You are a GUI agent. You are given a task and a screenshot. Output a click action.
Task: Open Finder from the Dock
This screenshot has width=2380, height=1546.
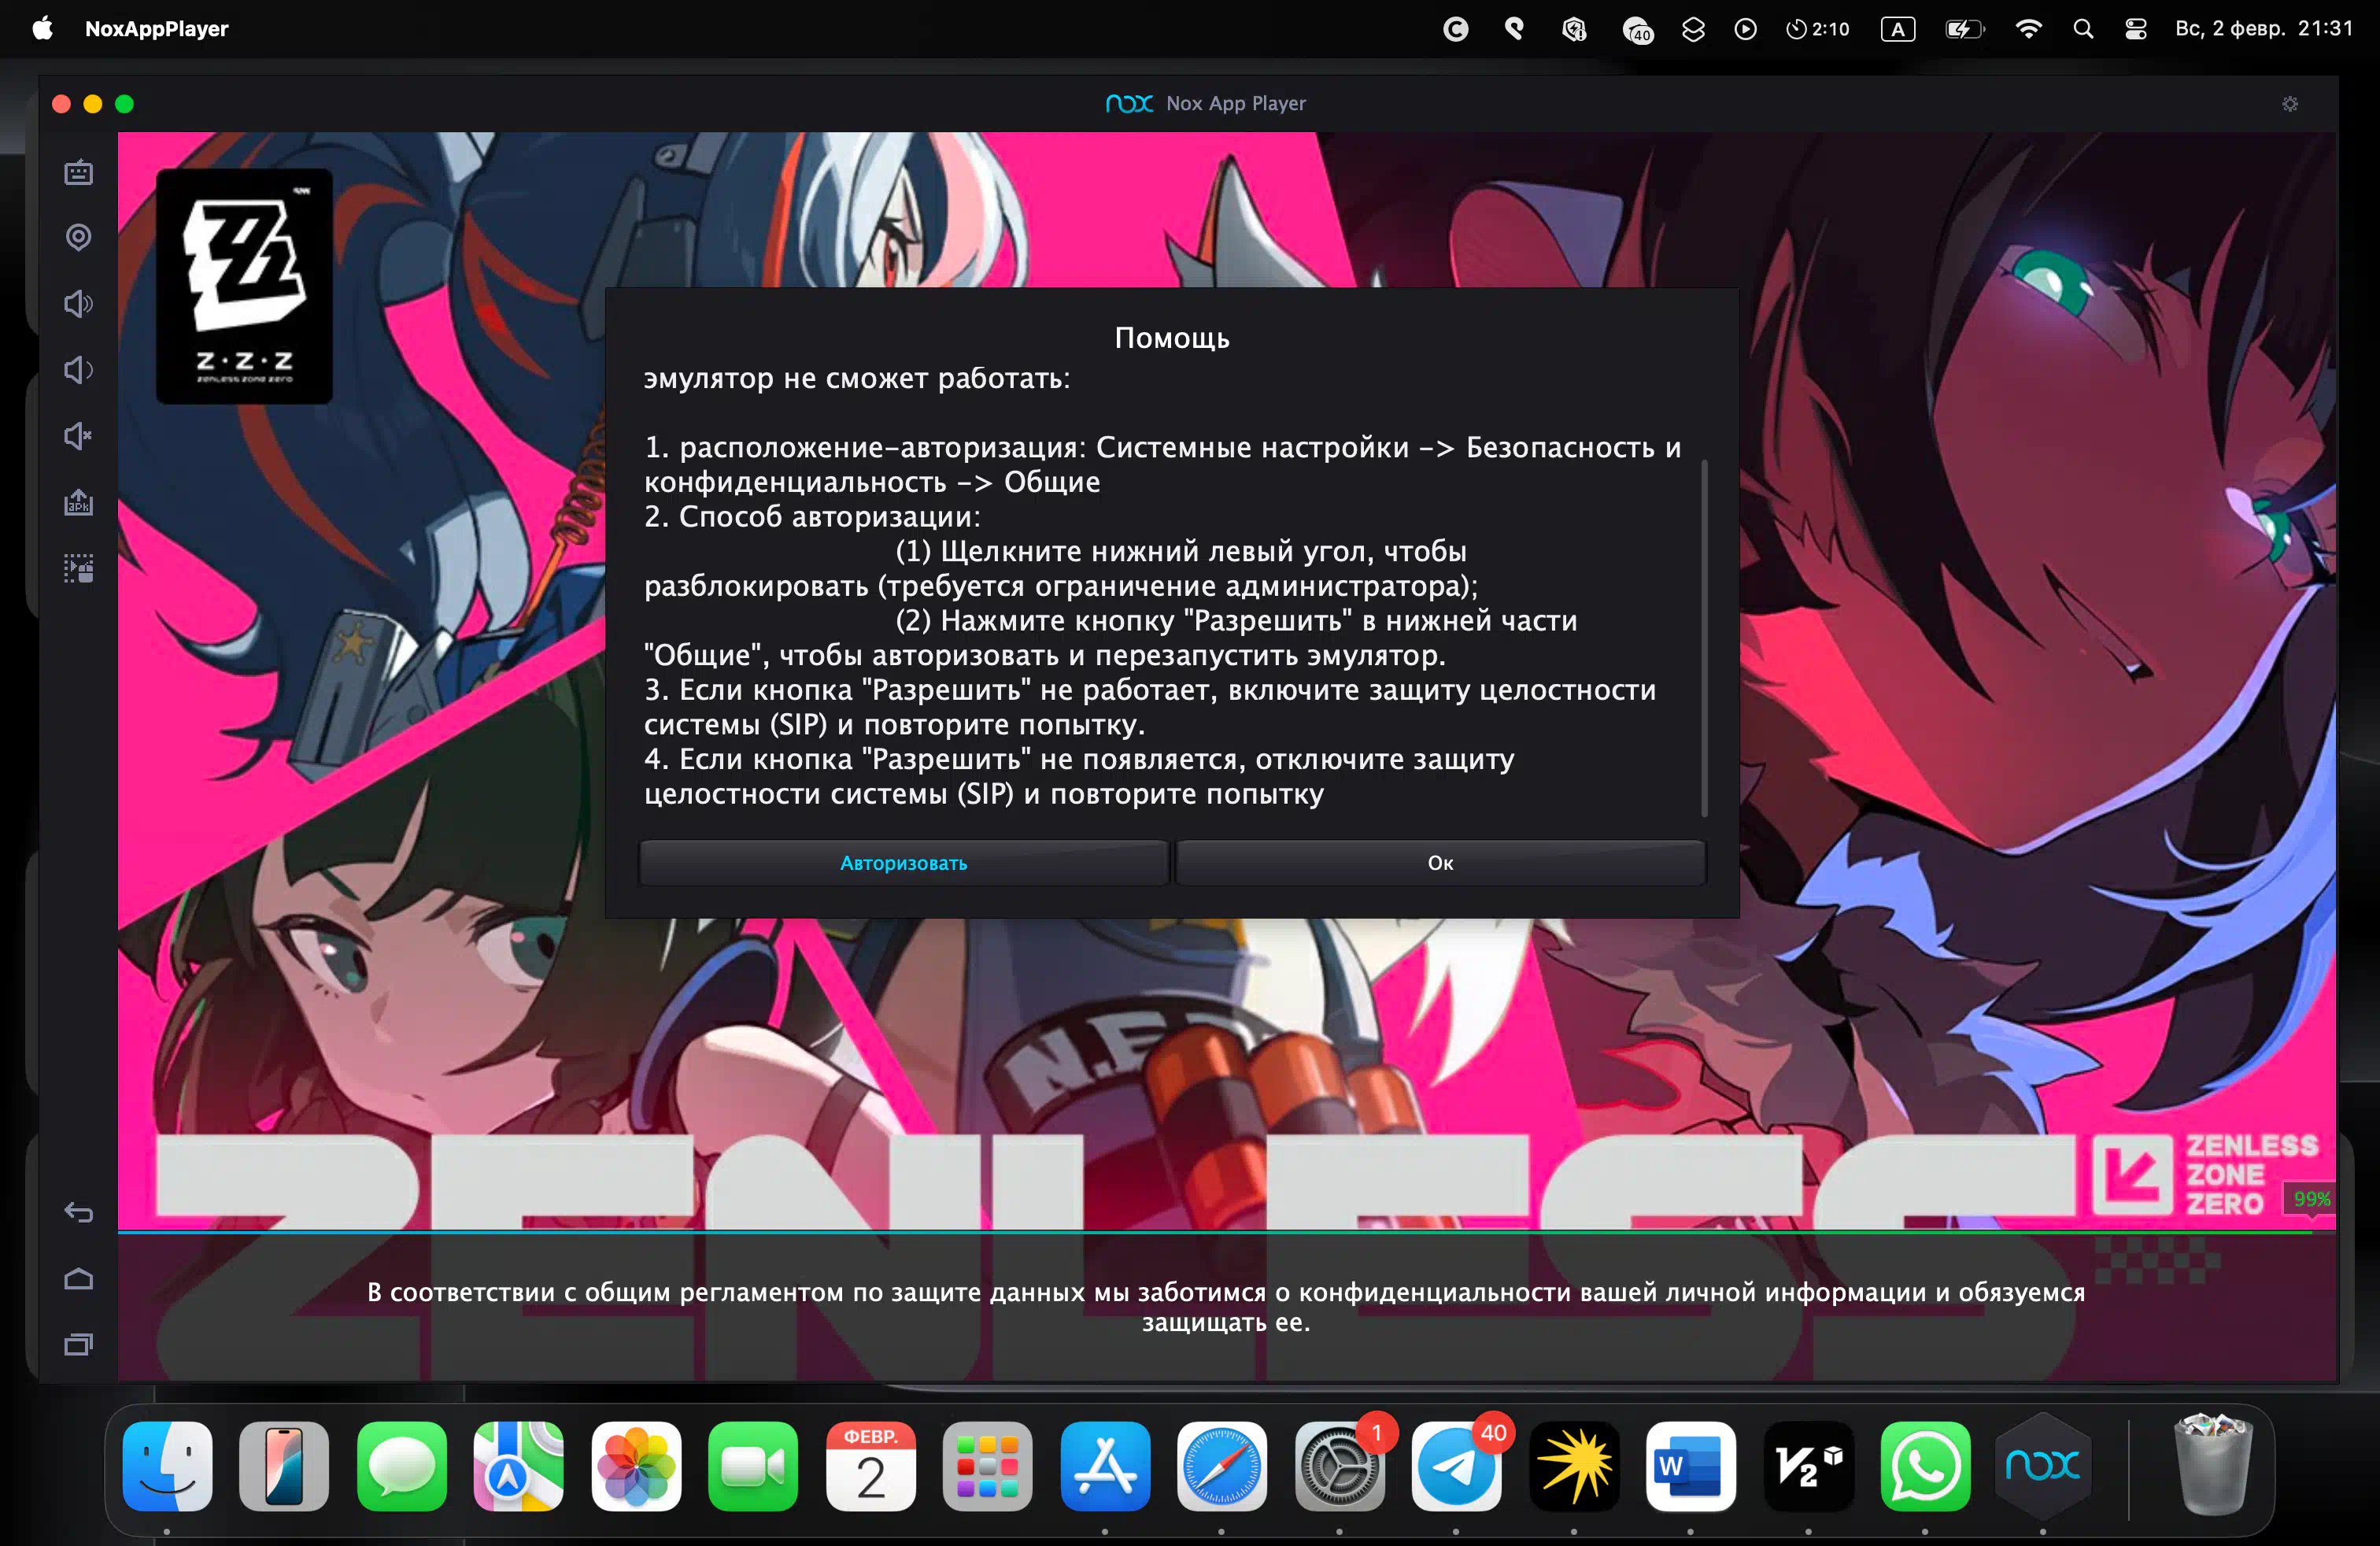click(x=167, y=1465)
